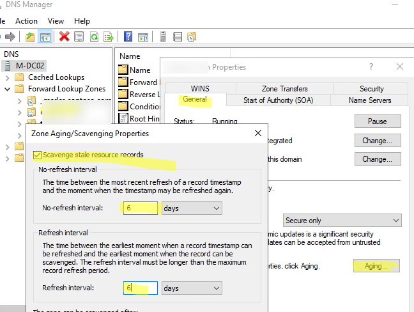This screenshot has height=312, width=414.
Task: Toggle the show/hide console tree icon
Action: click(45, 36)
